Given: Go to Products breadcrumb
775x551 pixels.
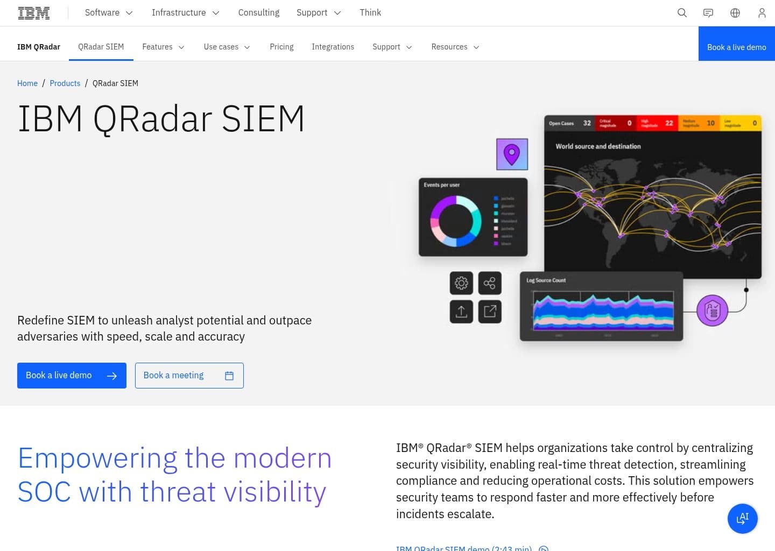Looking at the screenshot, I should point(65,83).
